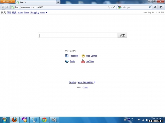Switch to Firefox in the taskbar
Screen dimensions: 165x123
14,120
